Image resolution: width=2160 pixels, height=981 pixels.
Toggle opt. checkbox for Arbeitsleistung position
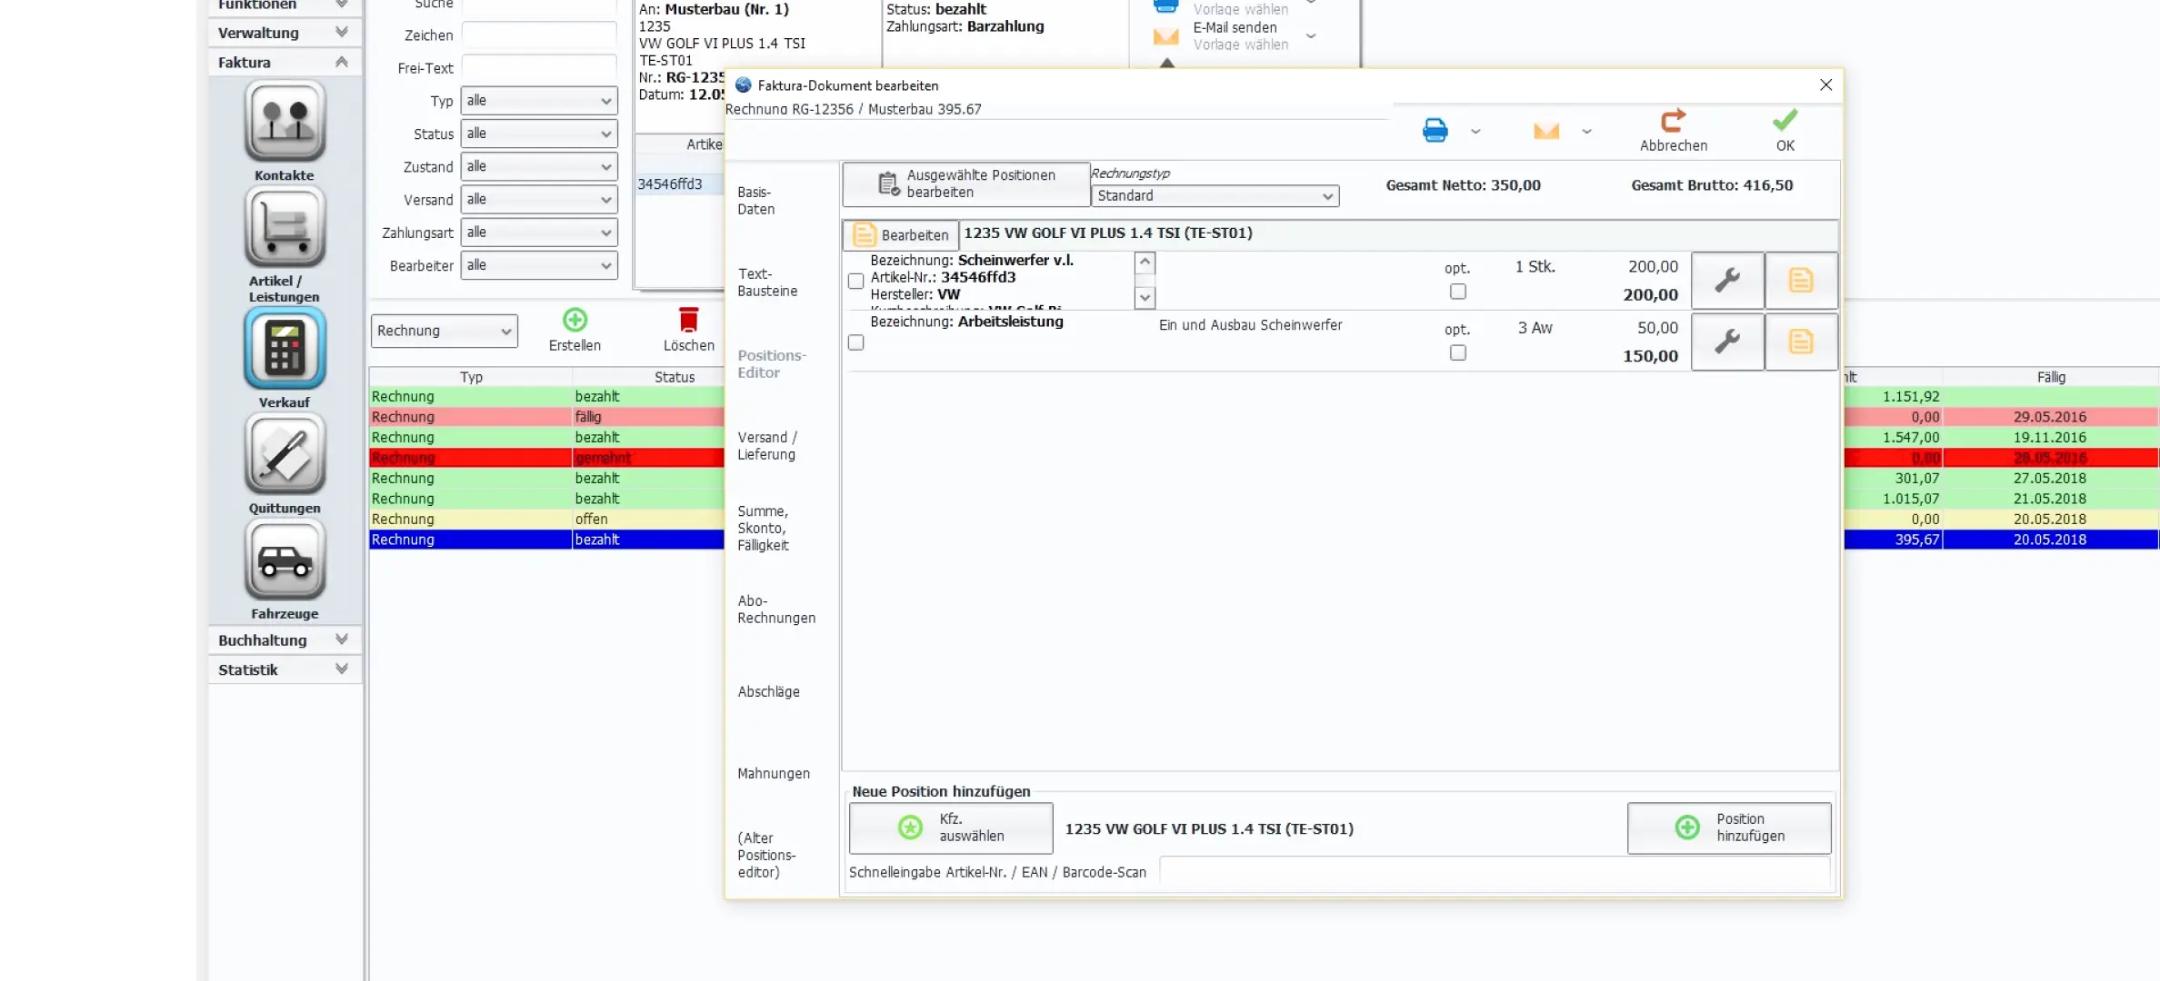pyautogui.click(x=1457, y=352)
